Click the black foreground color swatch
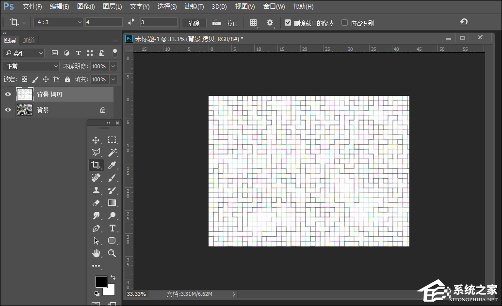 click(101, 281)
